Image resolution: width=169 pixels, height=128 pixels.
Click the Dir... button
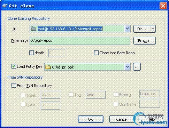[x=142, y=29]
